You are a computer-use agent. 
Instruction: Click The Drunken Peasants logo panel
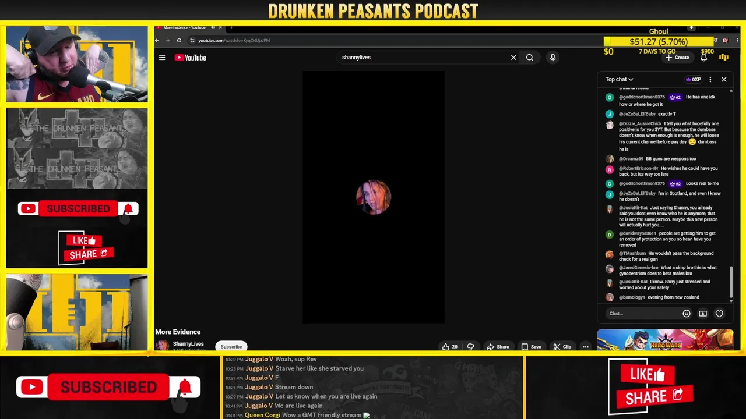coord(77,148)
